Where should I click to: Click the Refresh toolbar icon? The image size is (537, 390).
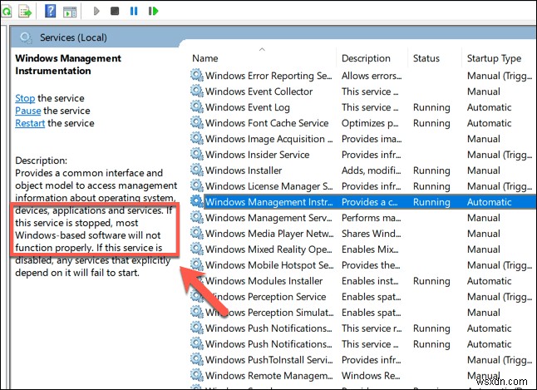coord(6,12)
